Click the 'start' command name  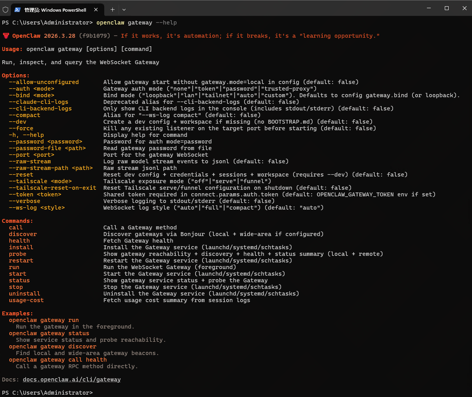[x=17, y=274]
